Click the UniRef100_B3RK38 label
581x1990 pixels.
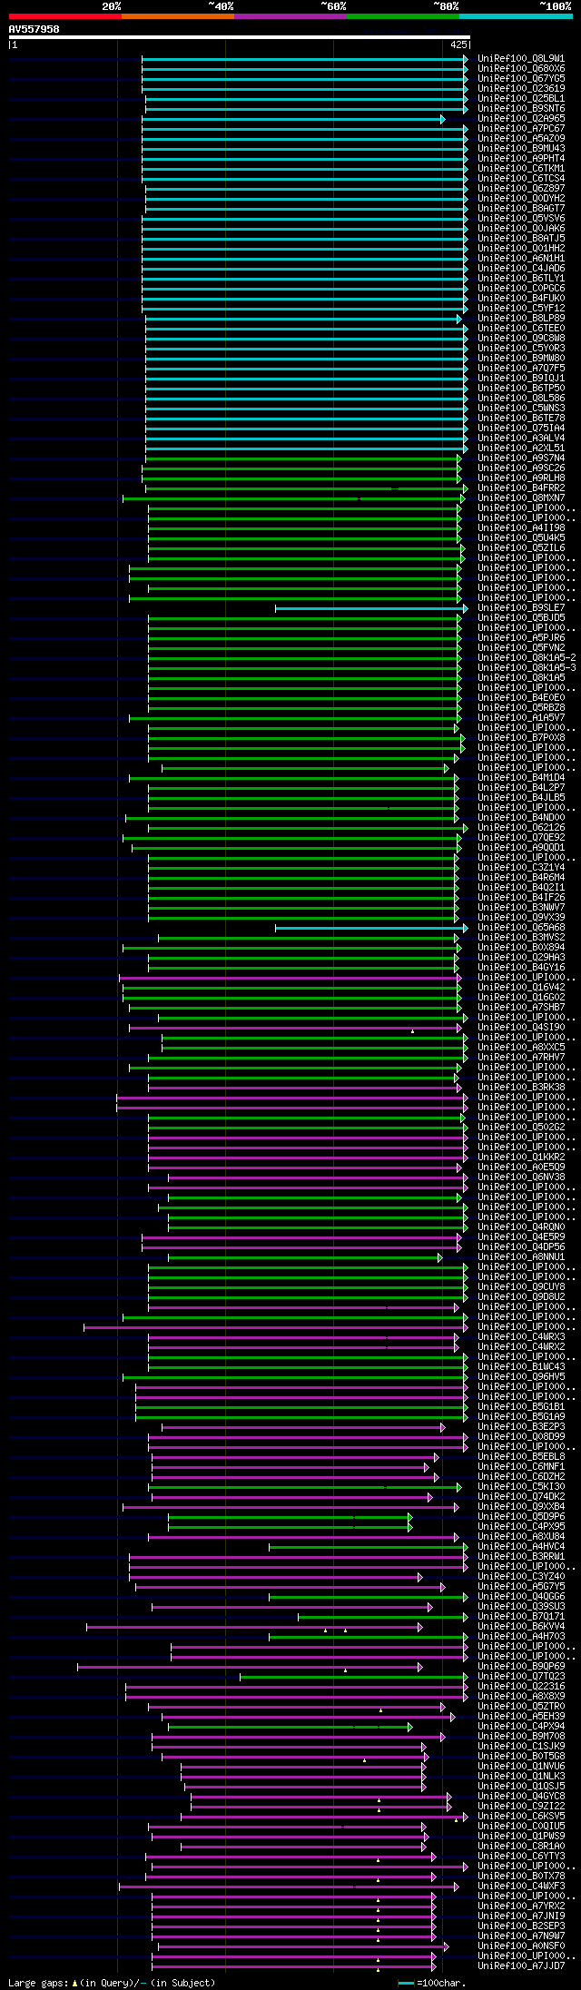(521, 1088)
